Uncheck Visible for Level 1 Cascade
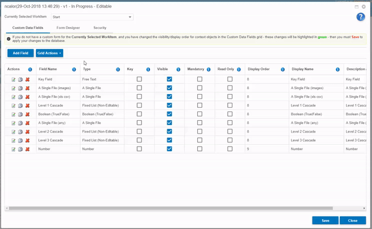The width and height of the screenshot is (372, 229). tap(169, 105)
